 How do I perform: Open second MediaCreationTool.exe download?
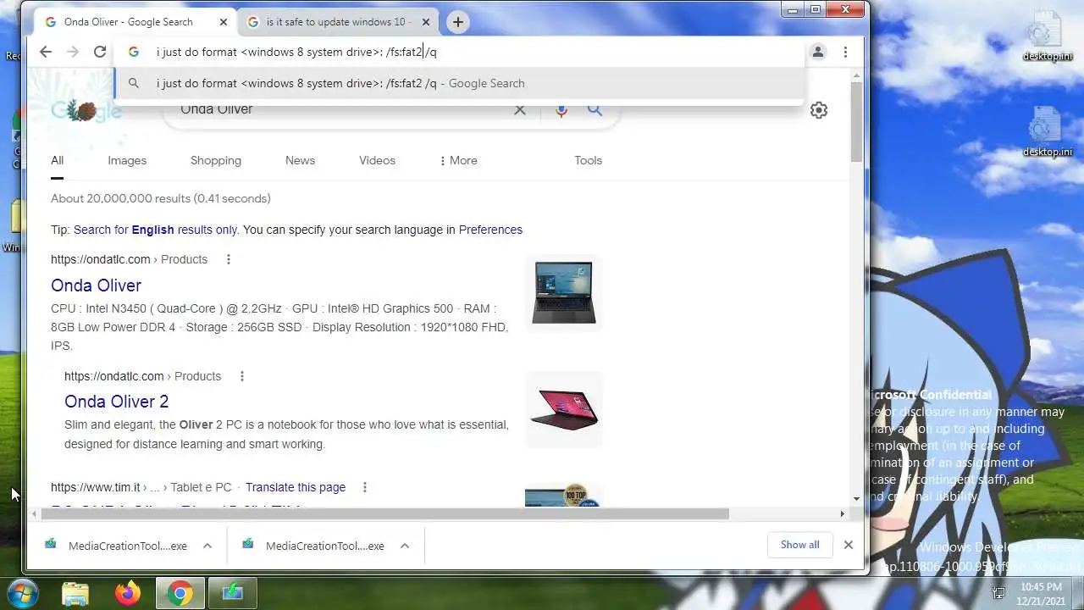pos(313,546)
